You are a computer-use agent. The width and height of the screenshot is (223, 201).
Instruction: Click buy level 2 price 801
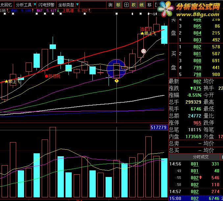[x=197, y=54]
